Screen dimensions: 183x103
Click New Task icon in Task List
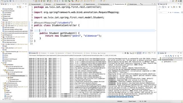tap(159, 7)
